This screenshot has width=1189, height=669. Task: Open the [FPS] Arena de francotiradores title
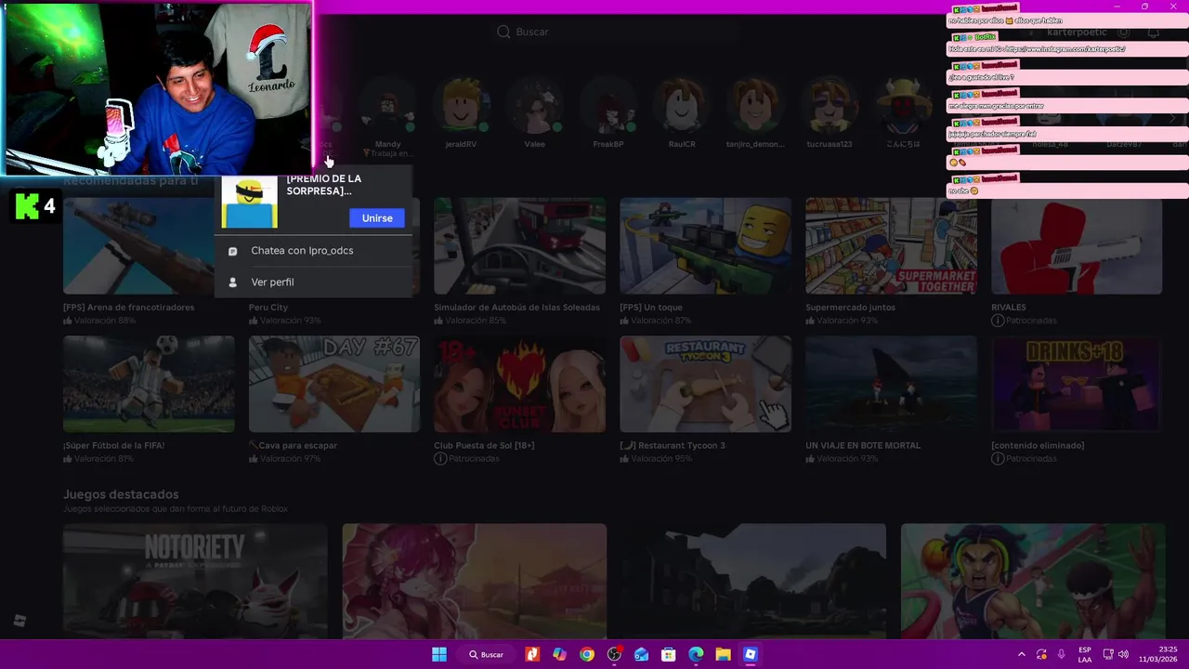[x=129, y=308]
